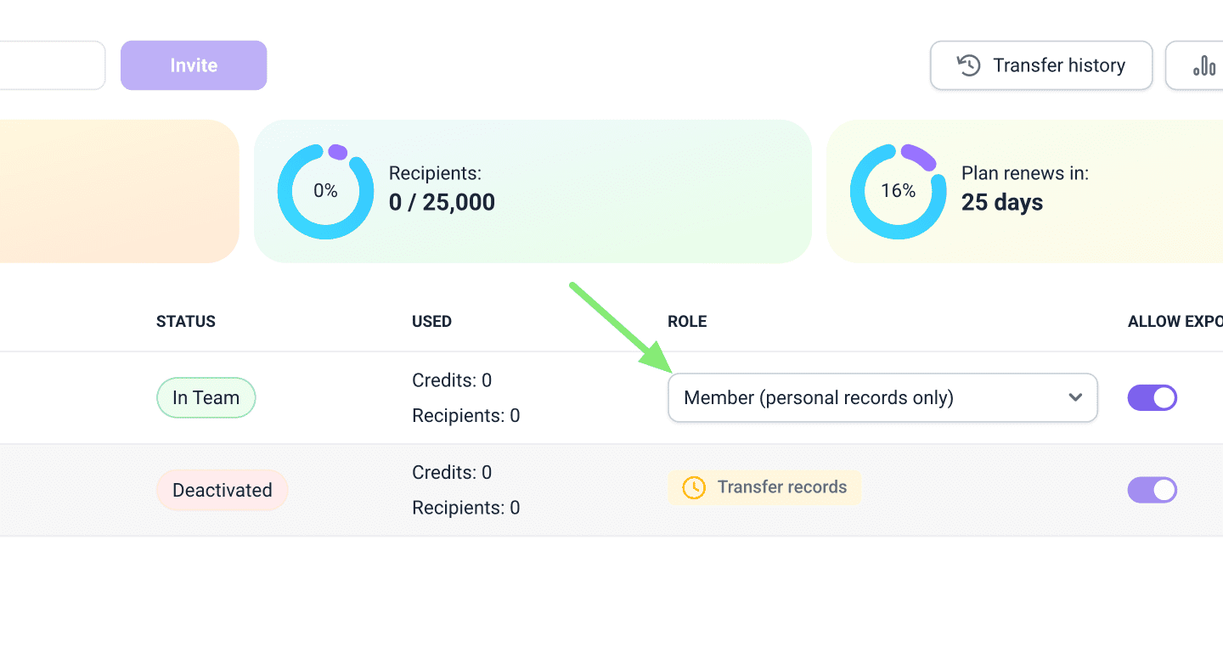1223x669 pixels.
Task: Toggle Allow Export for the In Team member
Action: pyautogui.click(x=1152, y=397)
